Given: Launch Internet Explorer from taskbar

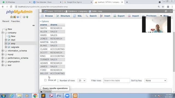Looking at the screenshot, I should click(x=11, y=96).
